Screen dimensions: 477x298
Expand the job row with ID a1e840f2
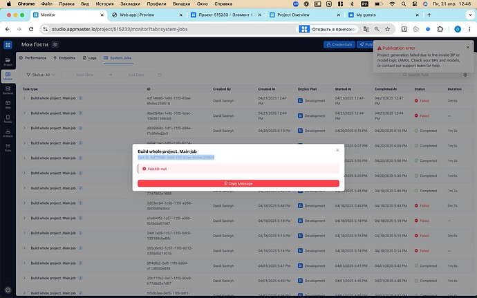pyautogui.click(x=25, y=218)
